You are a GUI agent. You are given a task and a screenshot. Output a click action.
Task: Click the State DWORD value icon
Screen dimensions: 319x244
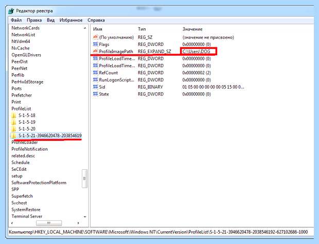point(95,94)
